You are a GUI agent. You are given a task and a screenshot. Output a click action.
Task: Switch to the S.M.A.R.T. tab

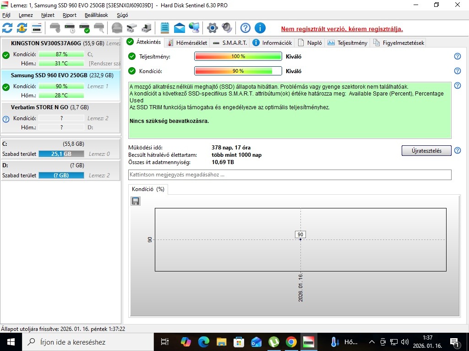point(230,43)
